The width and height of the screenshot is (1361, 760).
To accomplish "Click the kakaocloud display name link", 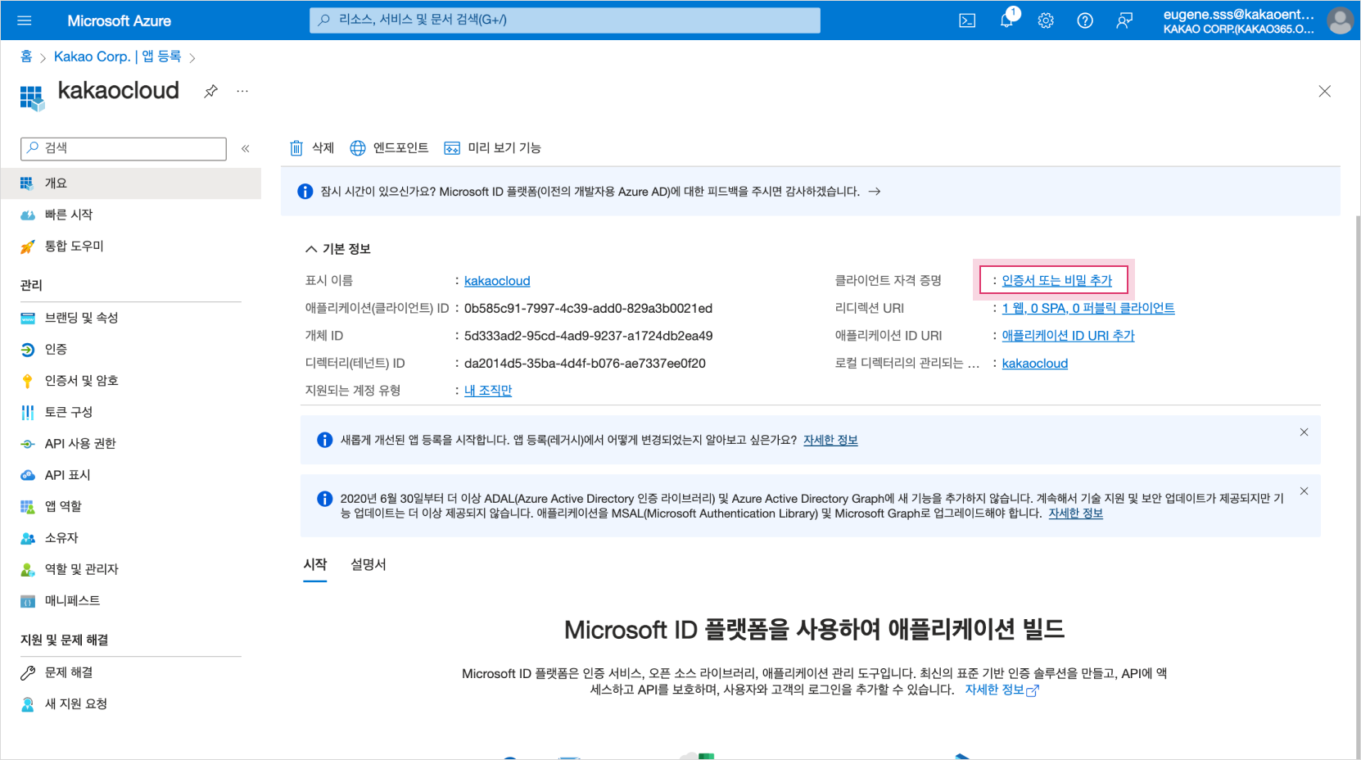I will (x=497, y=281).
